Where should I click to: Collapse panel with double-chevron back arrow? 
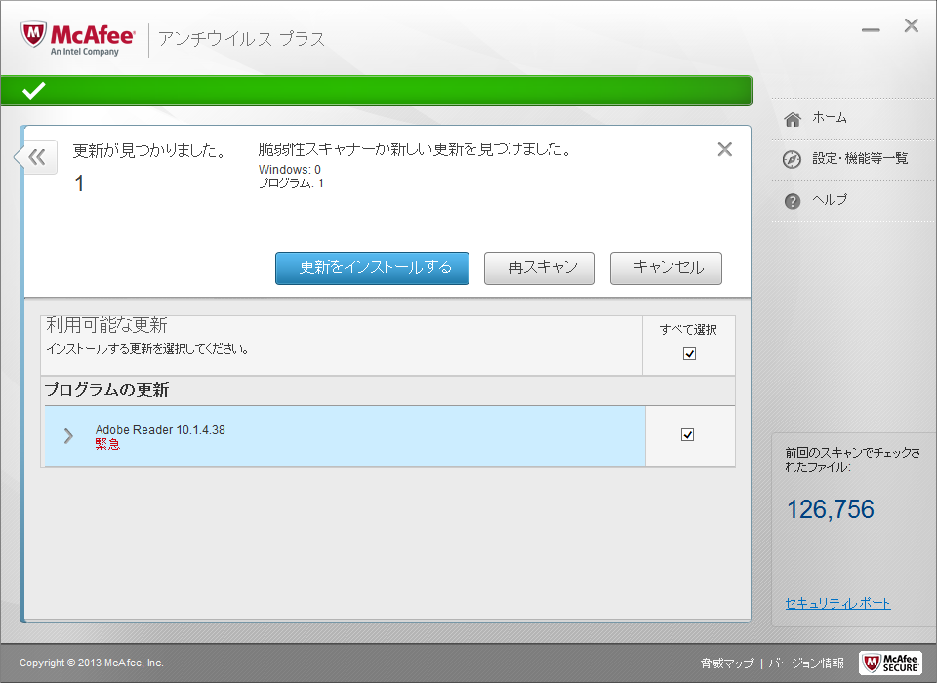pyautogui.click(x=37, y=157)
